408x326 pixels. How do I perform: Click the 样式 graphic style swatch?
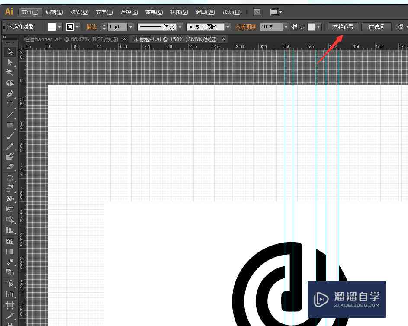[311, 27]
